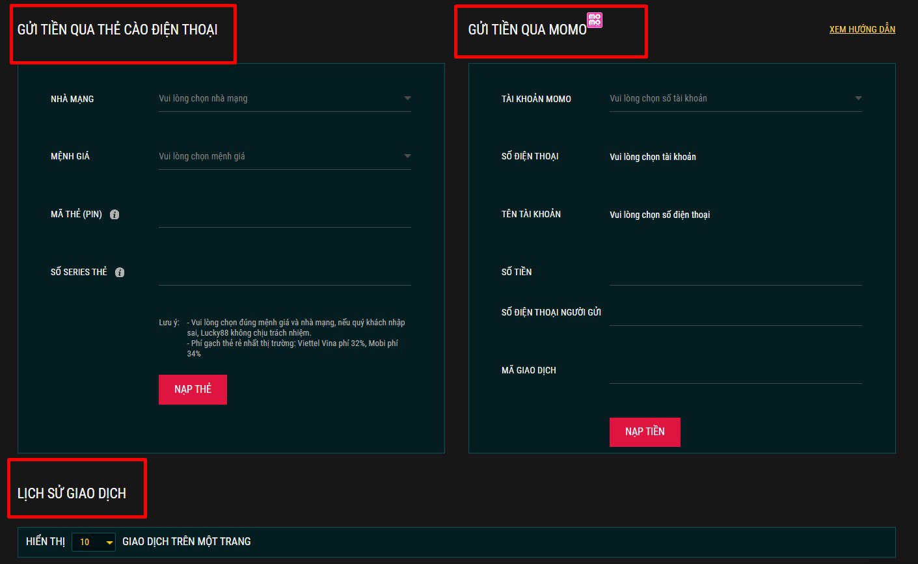Open the MỆNH GIÁ card value dropdown
Image resolution: width=918 pixels, height=564 pixels.
click(285, 157)
